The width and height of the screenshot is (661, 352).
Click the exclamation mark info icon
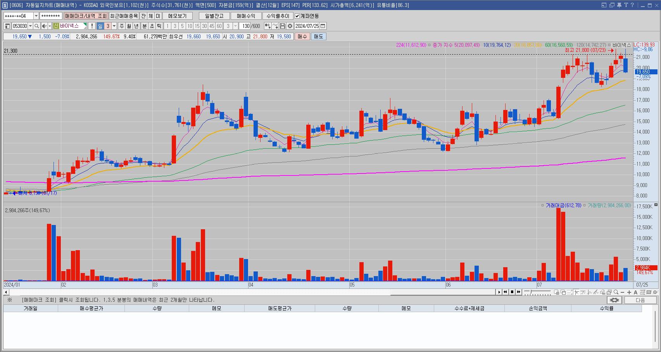(92, 26)
